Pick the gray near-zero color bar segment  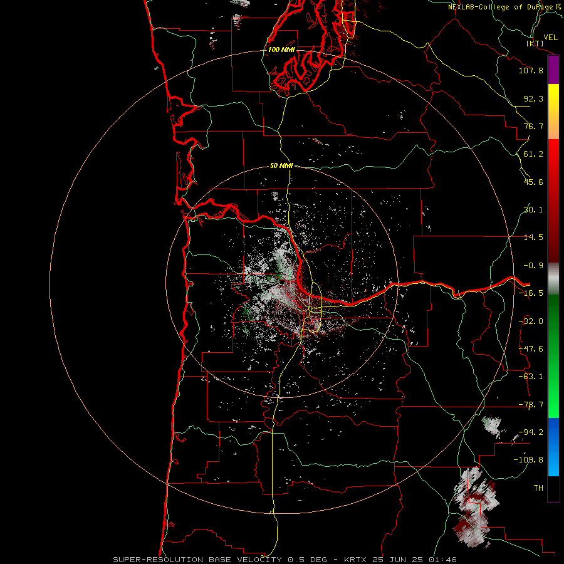pos(553,279)
